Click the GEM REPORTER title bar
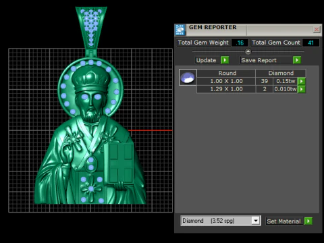Image resolution: width=324 pixels, height=243 pixels. [x=248, y=30]
